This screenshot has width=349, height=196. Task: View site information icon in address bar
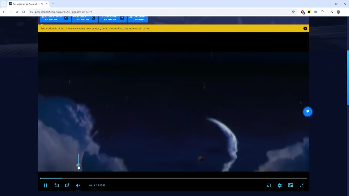point(31,12)
